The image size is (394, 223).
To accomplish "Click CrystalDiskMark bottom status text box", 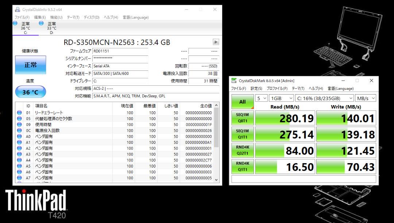I will [x=304, y=179].
